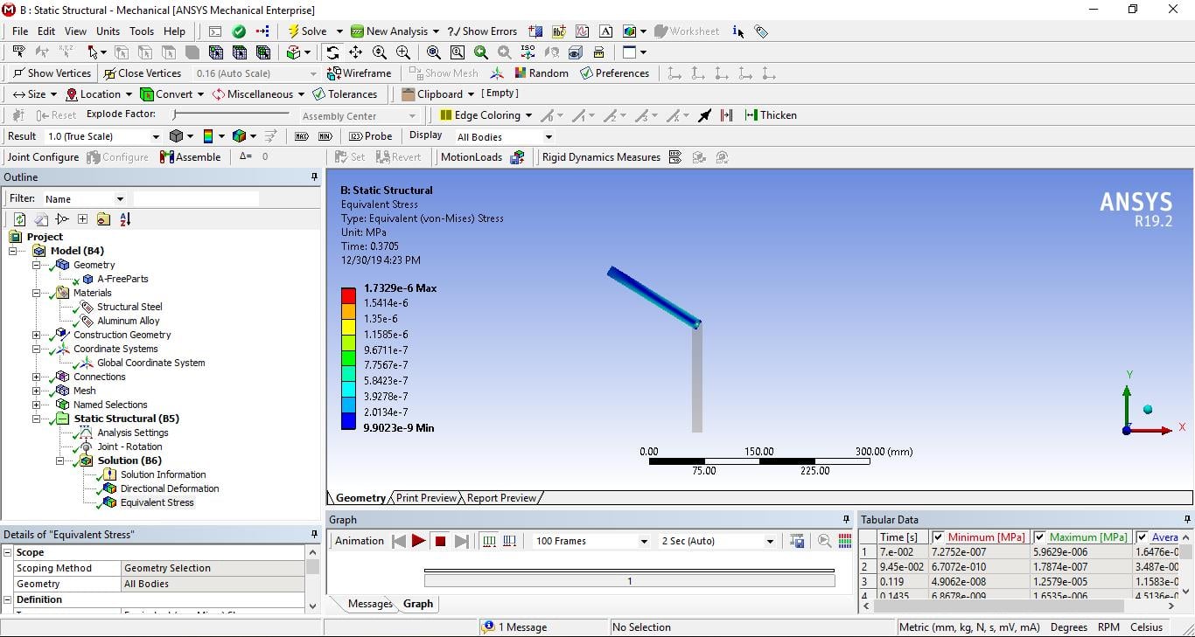
Task: Click the Explode Factor slider
Action: click(231, 114)
